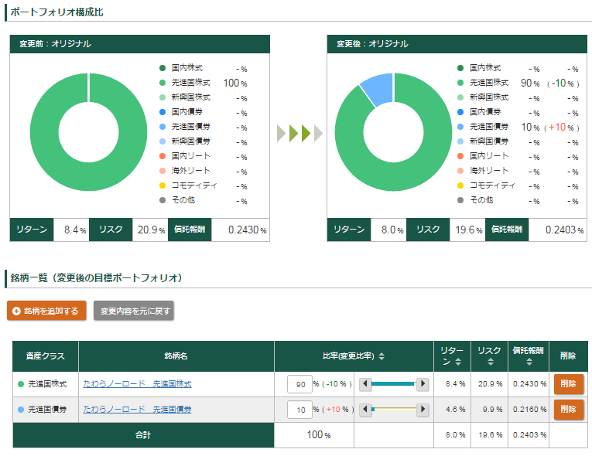592x456 pixels.
Task: Click the ratio input showing 90
Action: point(299,384)
